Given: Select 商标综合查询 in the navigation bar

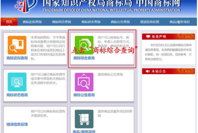Looking at the screenshot, I should (x=61, y=22).
